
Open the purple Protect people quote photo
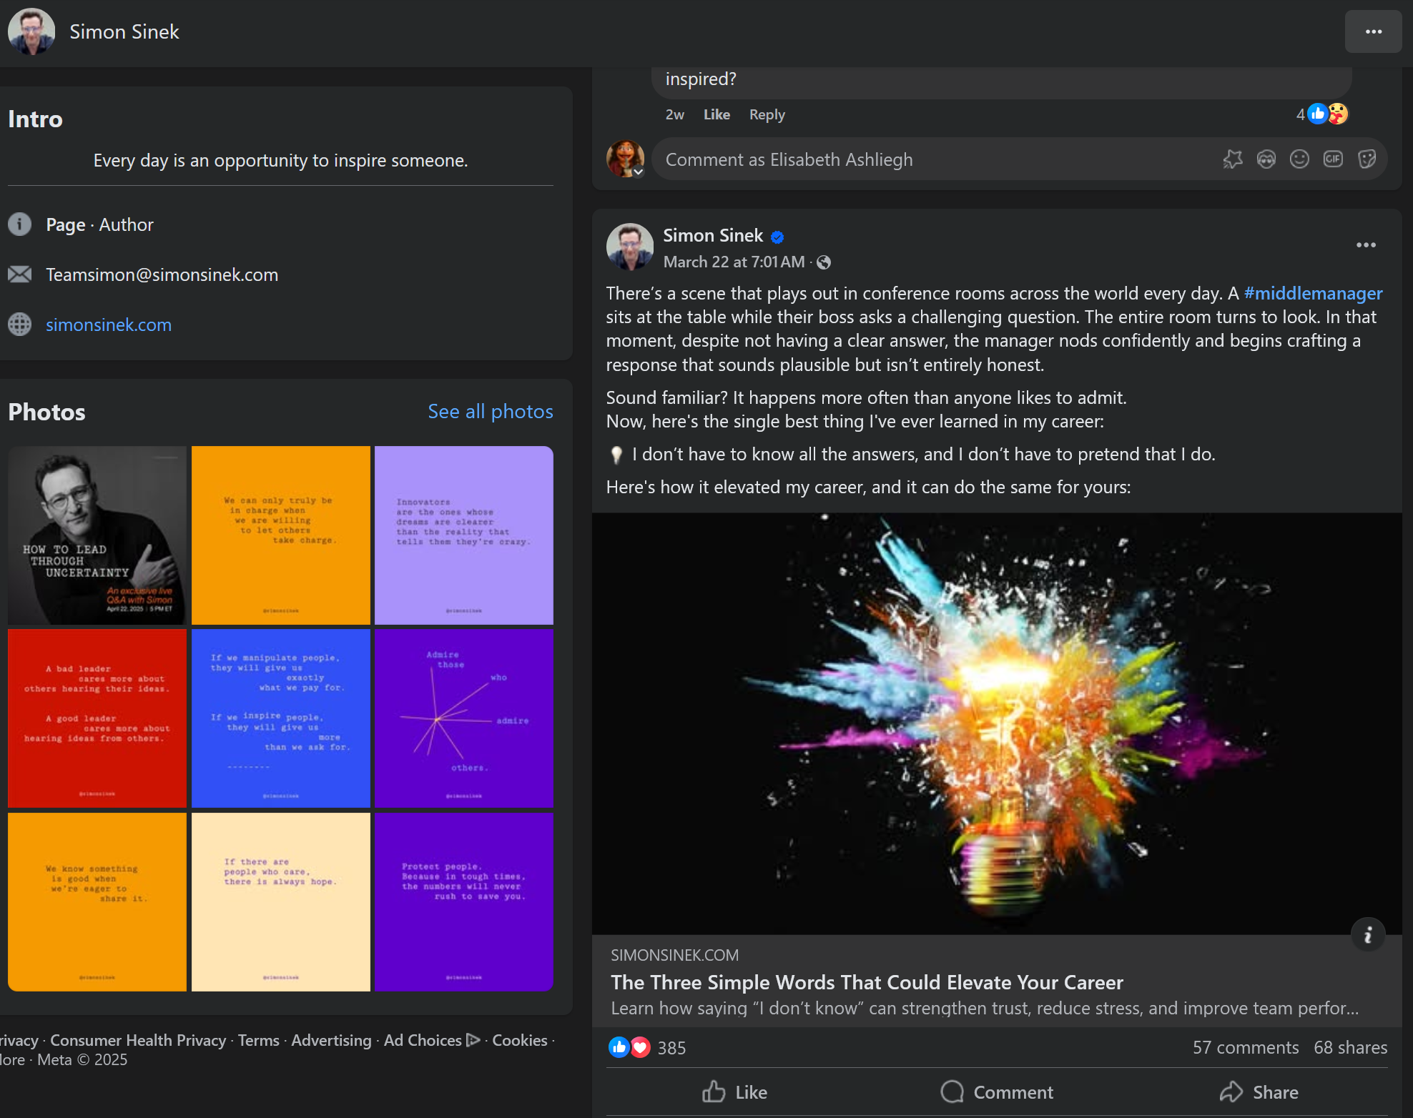tap(464, 902)
